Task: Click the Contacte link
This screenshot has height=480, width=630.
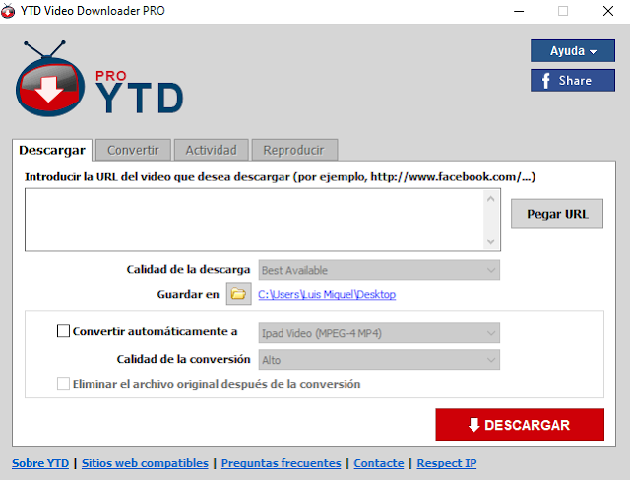Action: click(x=378, y=463)
